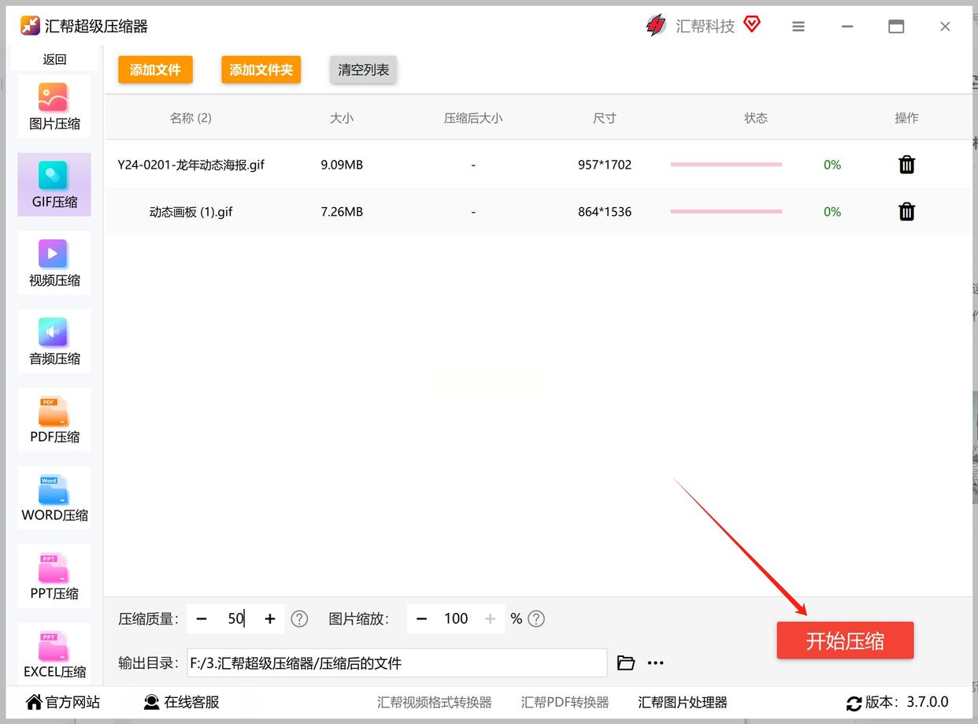978x724 pixels.
Task: Click the progress bar of Y24-0201-龙年动态海报.gif
Action: tap(726, 165)
